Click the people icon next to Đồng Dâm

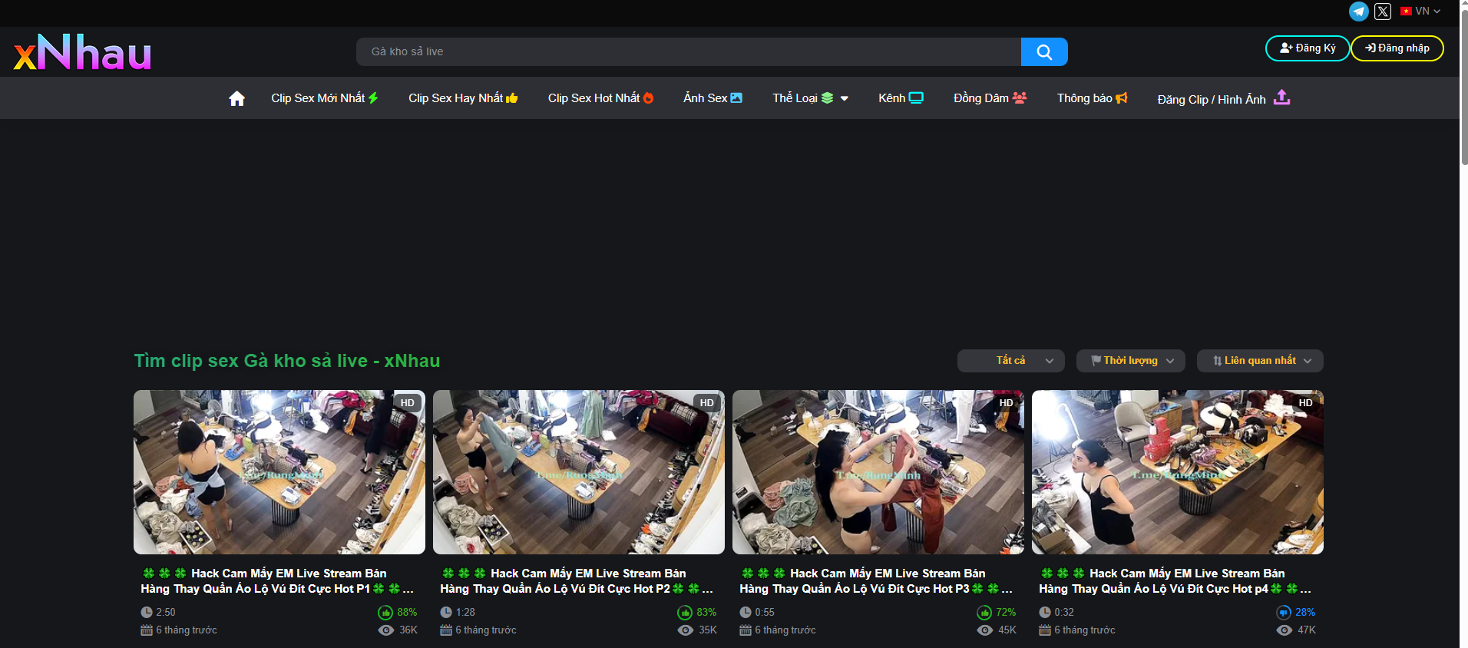pyautogui.click(x=1020, y=98)
